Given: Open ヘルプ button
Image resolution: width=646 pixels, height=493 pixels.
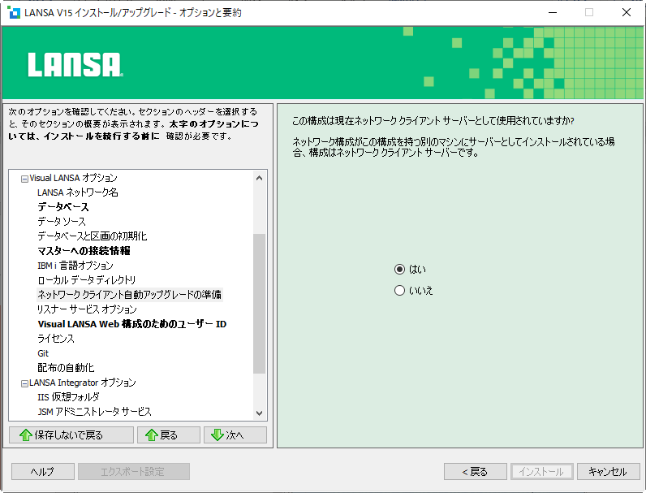Looking at the screenshot, I should coord(43,472).
